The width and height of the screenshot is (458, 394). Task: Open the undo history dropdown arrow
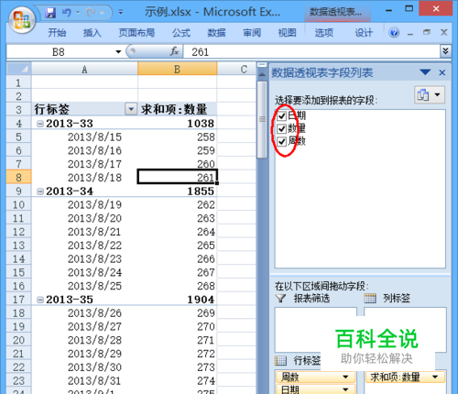click(x=78, y=13)
